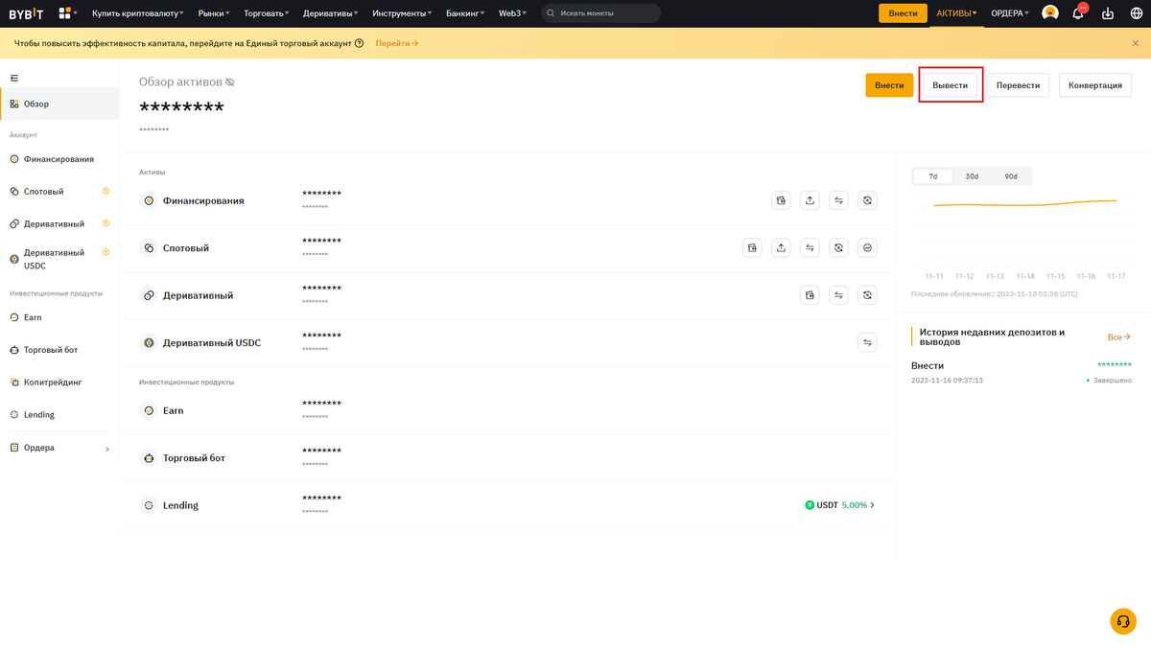
Task: Open Lending in sidebar
Action: pos(59,415)
